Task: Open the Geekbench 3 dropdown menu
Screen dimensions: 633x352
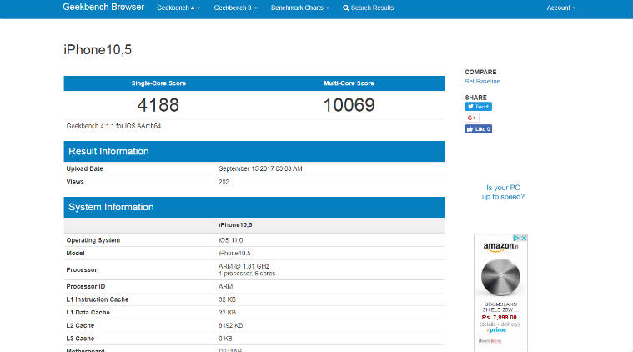Action: click(235, 8)
